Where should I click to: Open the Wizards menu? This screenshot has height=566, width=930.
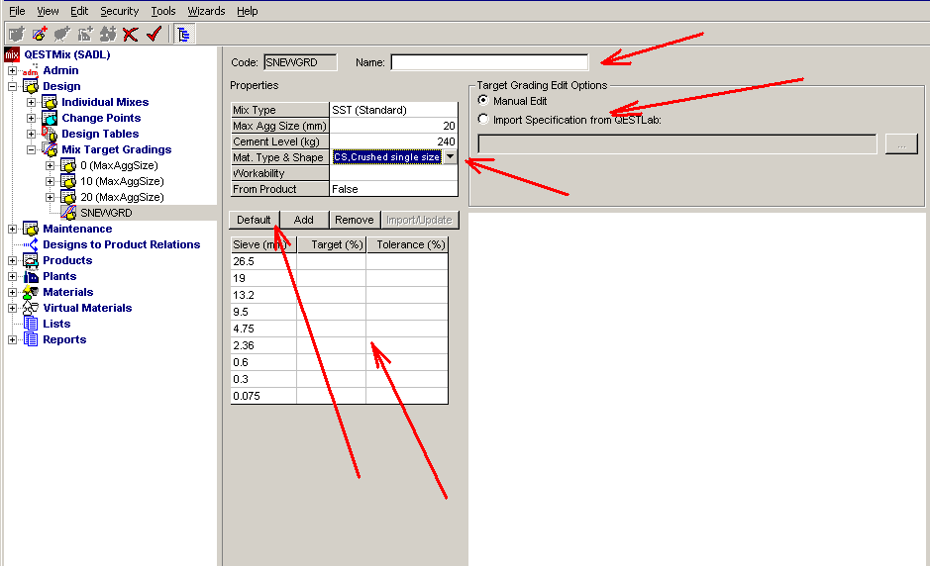click(x=206, y=11)
